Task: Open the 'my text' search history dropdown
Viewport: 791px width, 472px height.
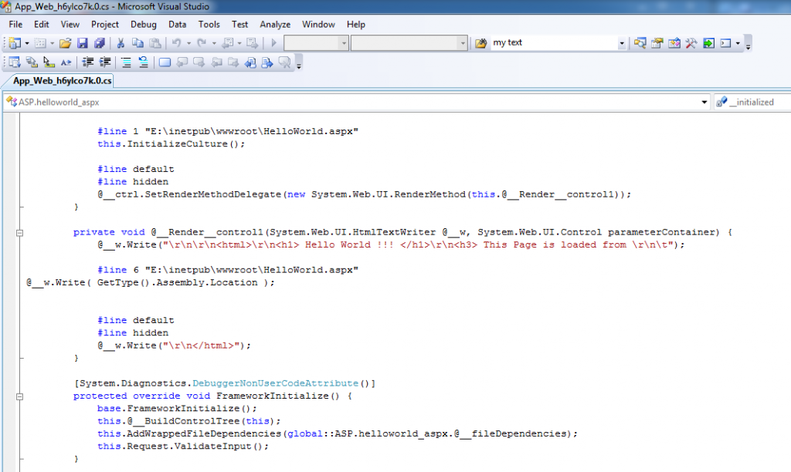Action: [623, 42]
